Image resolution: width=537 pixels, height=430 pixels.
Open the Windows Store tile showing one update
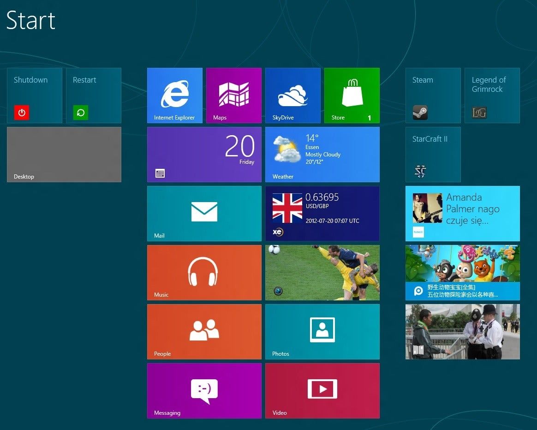(352, 95)
